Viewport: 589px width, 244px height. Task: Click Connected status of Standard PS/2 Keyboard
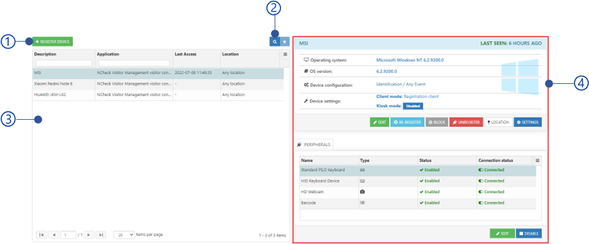pos(491,170)
